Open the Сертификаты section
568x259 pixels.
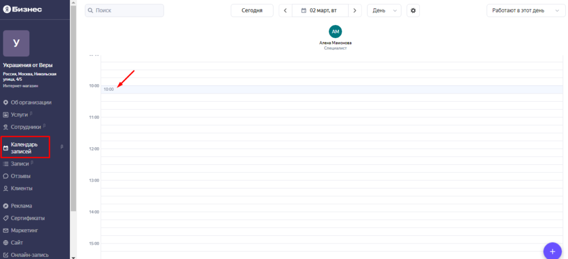tap(28, 218)
